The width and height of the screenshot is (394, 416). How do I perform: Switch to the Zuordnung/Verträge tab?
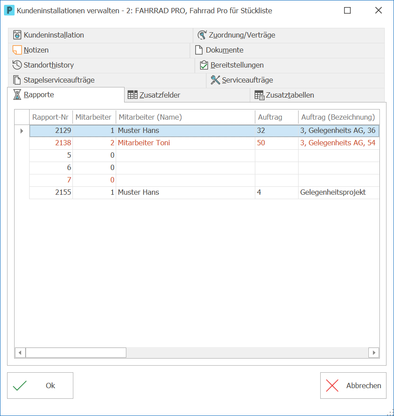289,35
